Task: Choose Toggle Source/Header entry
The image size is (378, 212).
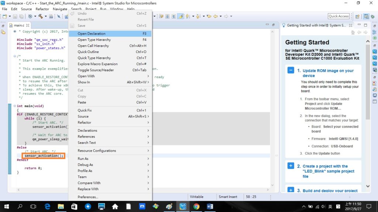Action: coord(110,70)
